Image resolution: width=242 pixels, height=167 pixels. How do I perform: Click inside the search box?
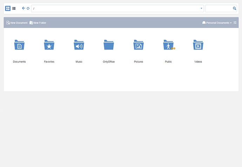[x=219, y=8]
